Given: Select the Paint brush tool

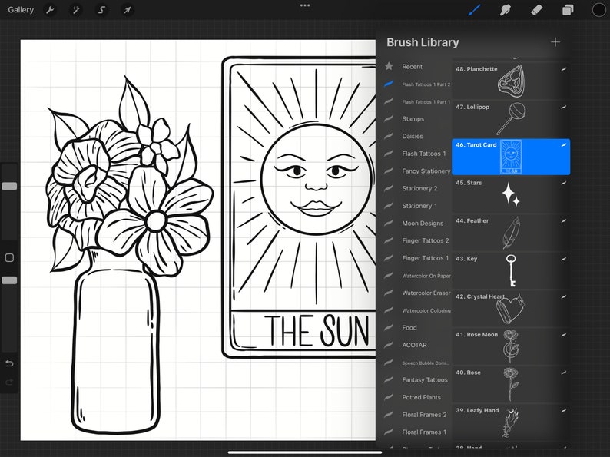Looking at the screenshot, I should click(474, 10).
